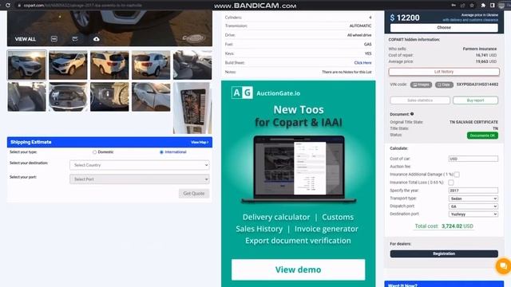This screenshot has height=287, width=511.
Task: Click the Choose button under price
Action: pos(444,28)
